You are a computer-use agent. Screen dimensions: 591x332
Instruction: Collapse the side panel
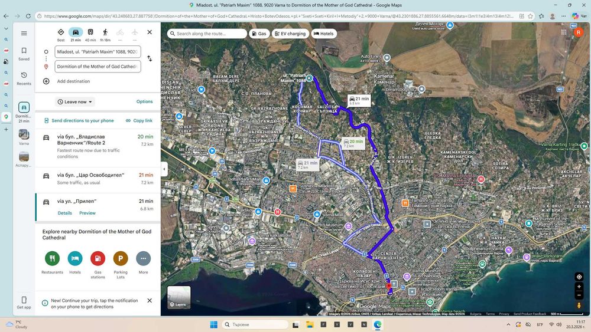coord(164,169)
